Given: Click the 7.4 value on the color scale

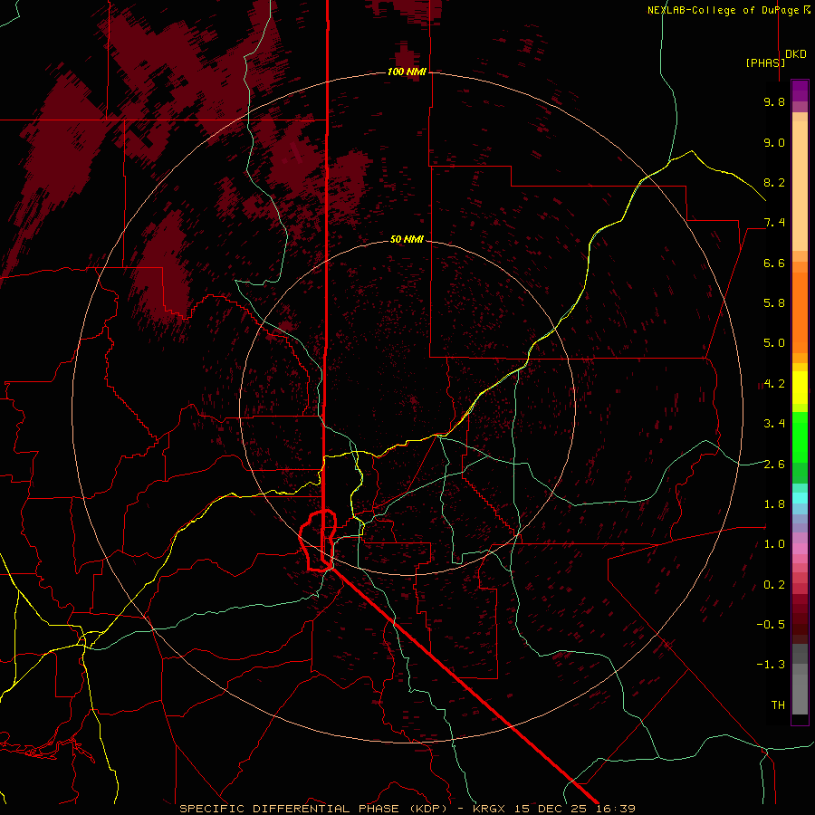Looking at the screenshot, I should (774, 223).
